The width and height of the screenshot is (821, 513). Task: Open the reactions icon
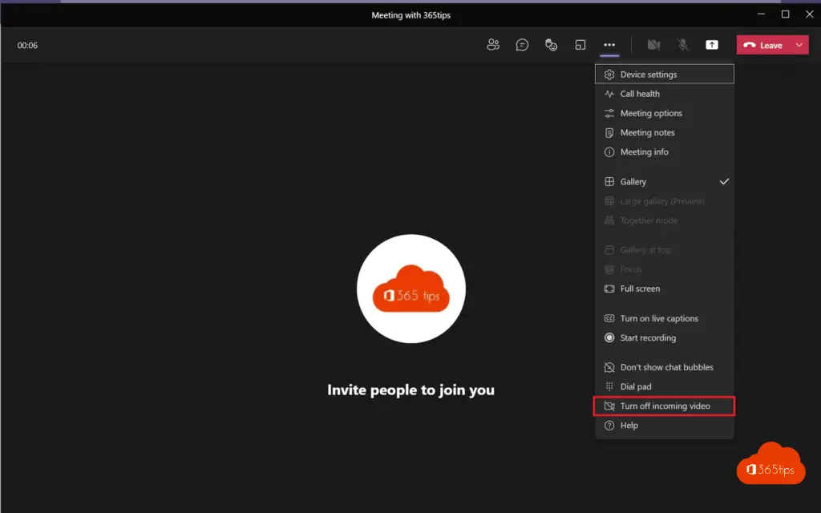551,45
